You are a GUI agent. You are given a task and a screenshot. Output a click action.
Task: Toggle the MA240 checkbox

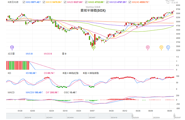point(130,2)
